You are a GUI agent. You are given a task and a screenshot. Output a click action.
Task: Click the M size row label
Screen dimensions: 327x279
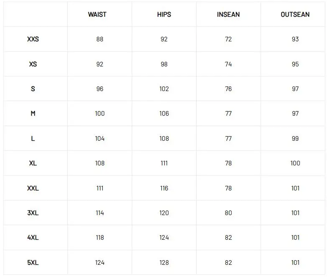(33, 114)
